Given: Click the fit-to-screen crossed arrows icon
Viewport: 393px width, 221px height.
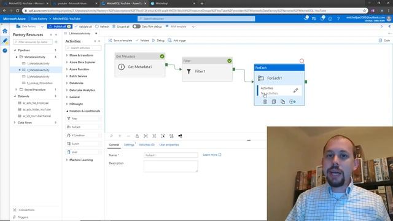Looking at the screenshot, I should pyautogui.click(x=154, y=136).
